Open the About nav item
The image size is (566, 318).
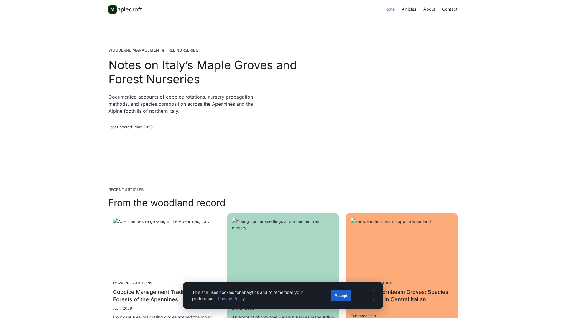(x=429, y=9)
